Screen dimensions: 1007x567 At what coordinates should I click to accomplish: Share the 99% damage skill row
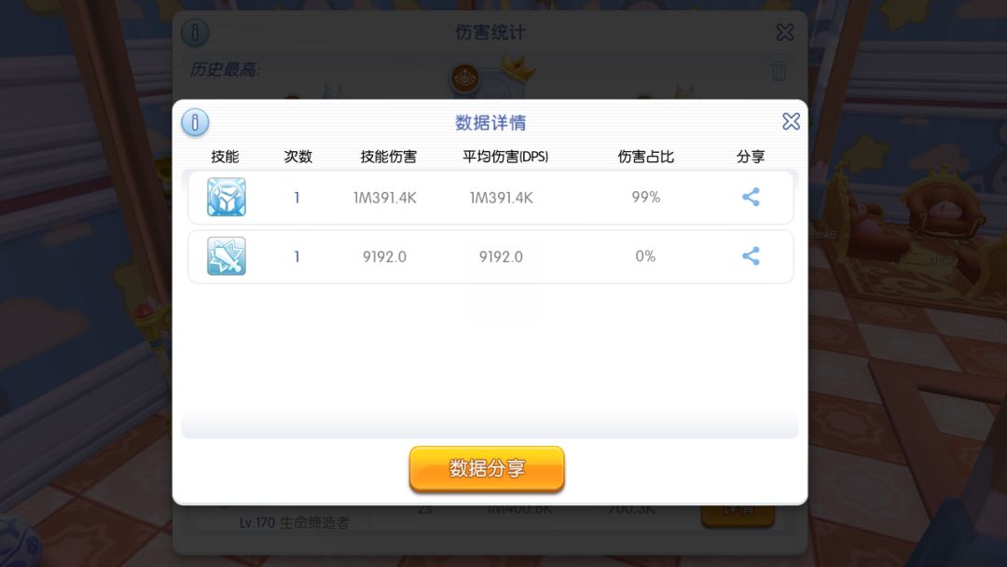(751, 197)
